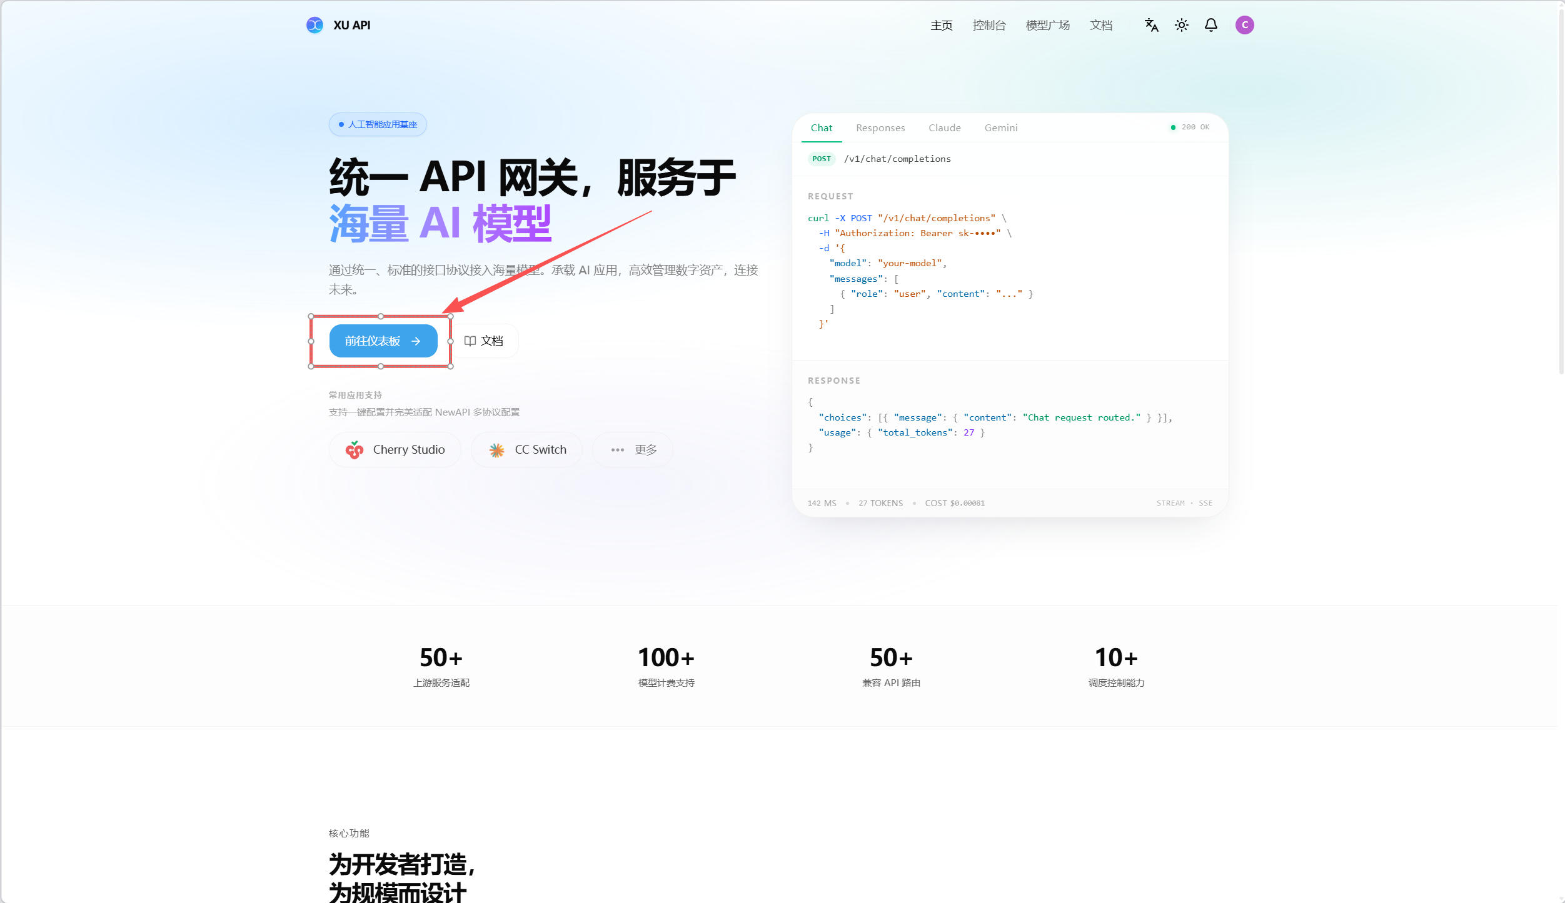Click the STREAM · SSE label
Screen dimensions: 1565x903
pos(1184,503)
